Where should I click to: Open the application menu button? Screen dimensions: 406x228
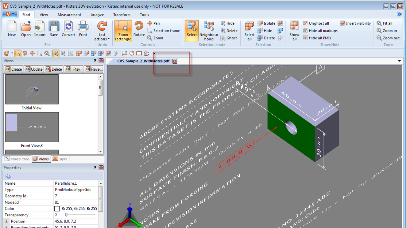tap(9, 14)
